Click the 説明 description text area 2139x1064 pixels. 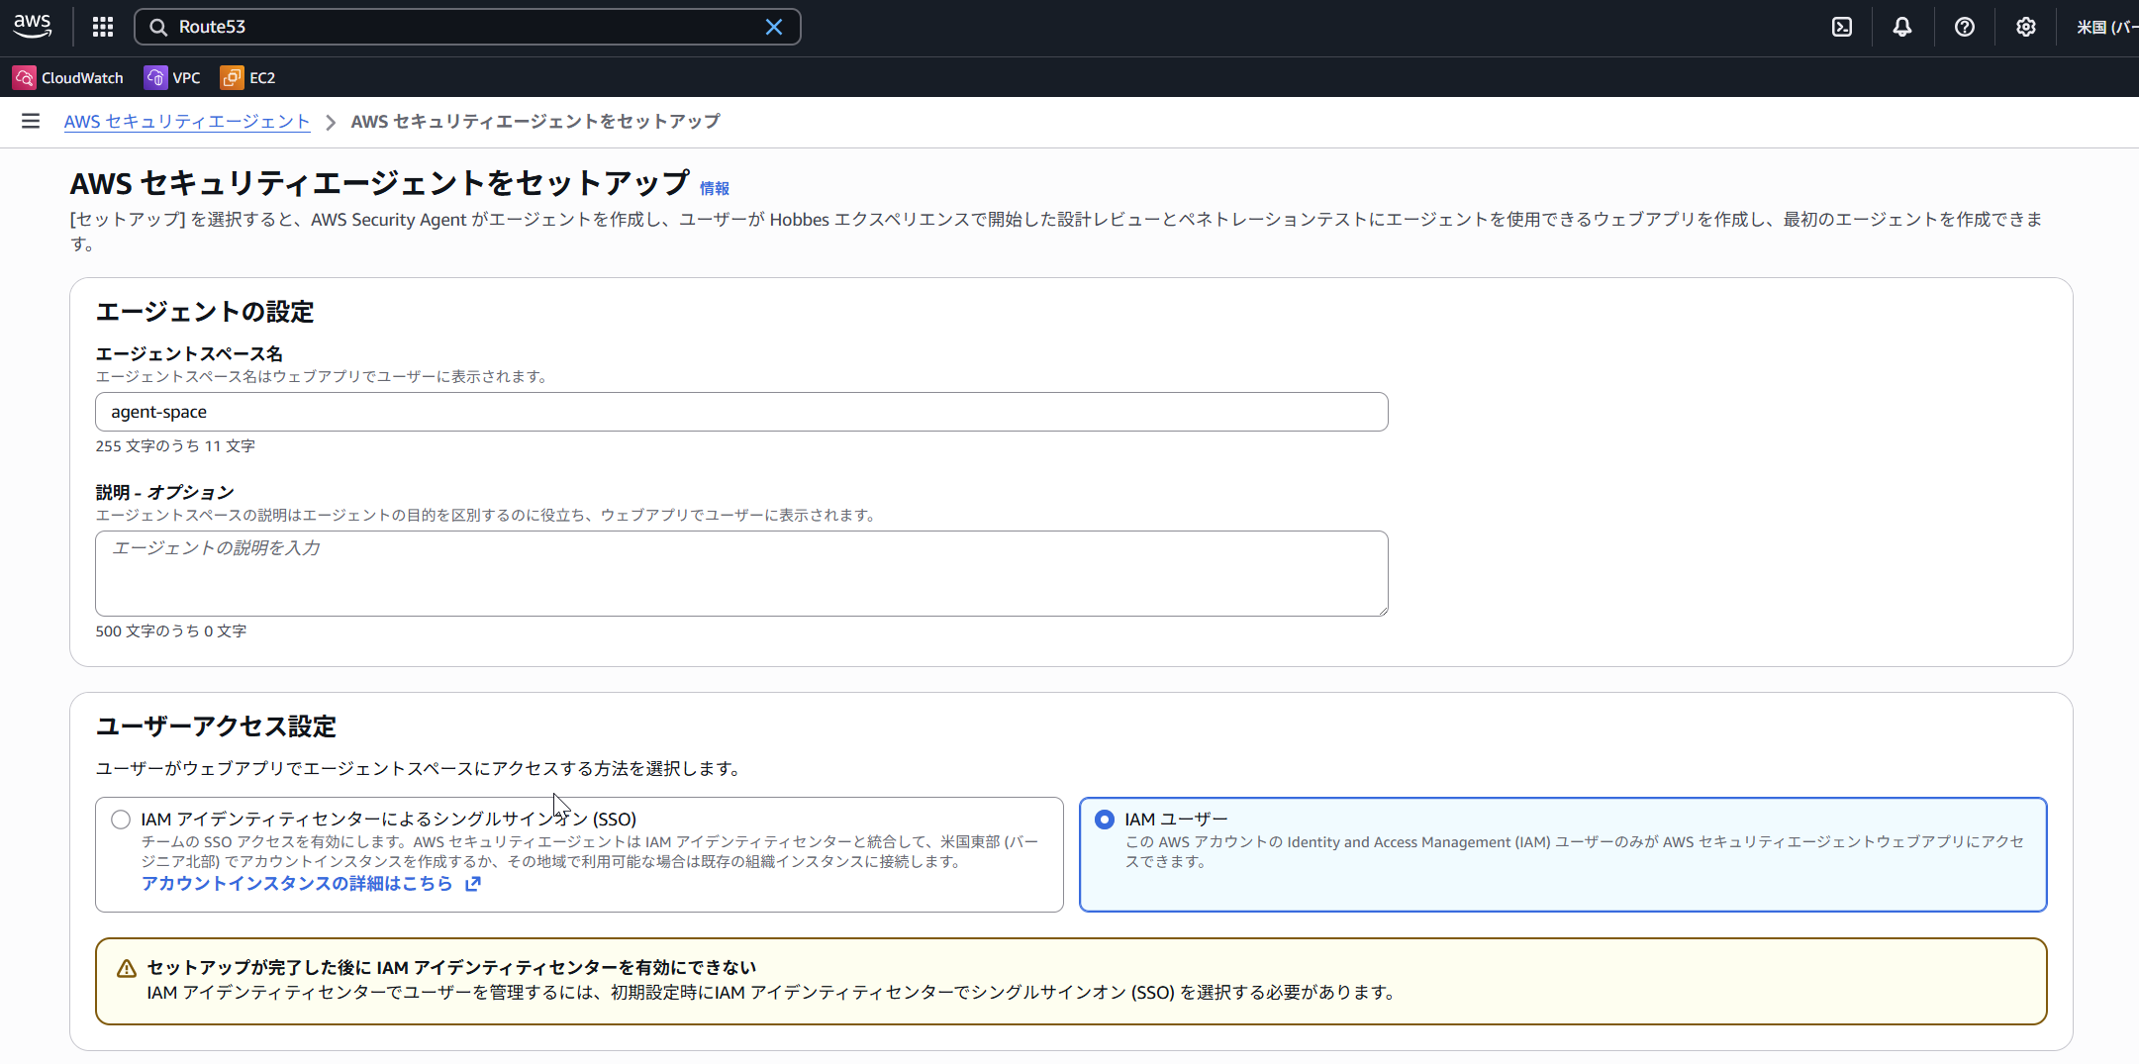pyautogui.click(x=741, y=573)
